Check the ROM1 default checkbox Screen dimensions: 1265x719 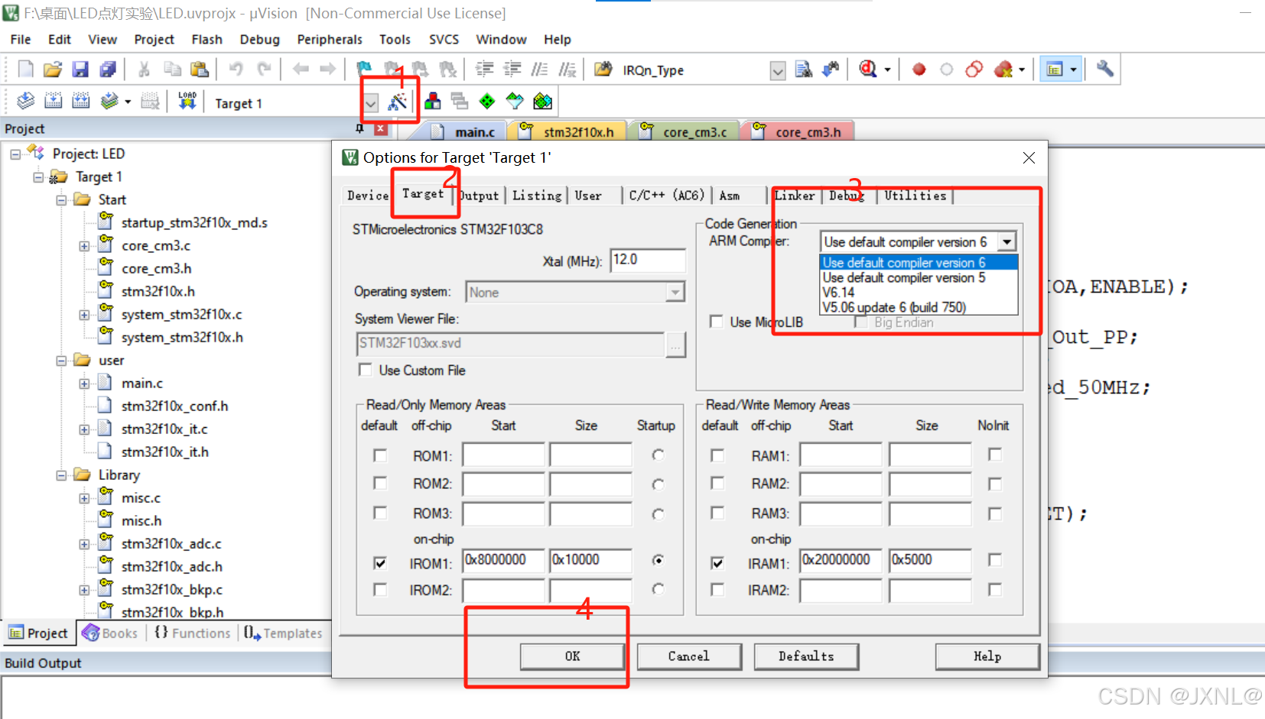[x=379, y=455]
